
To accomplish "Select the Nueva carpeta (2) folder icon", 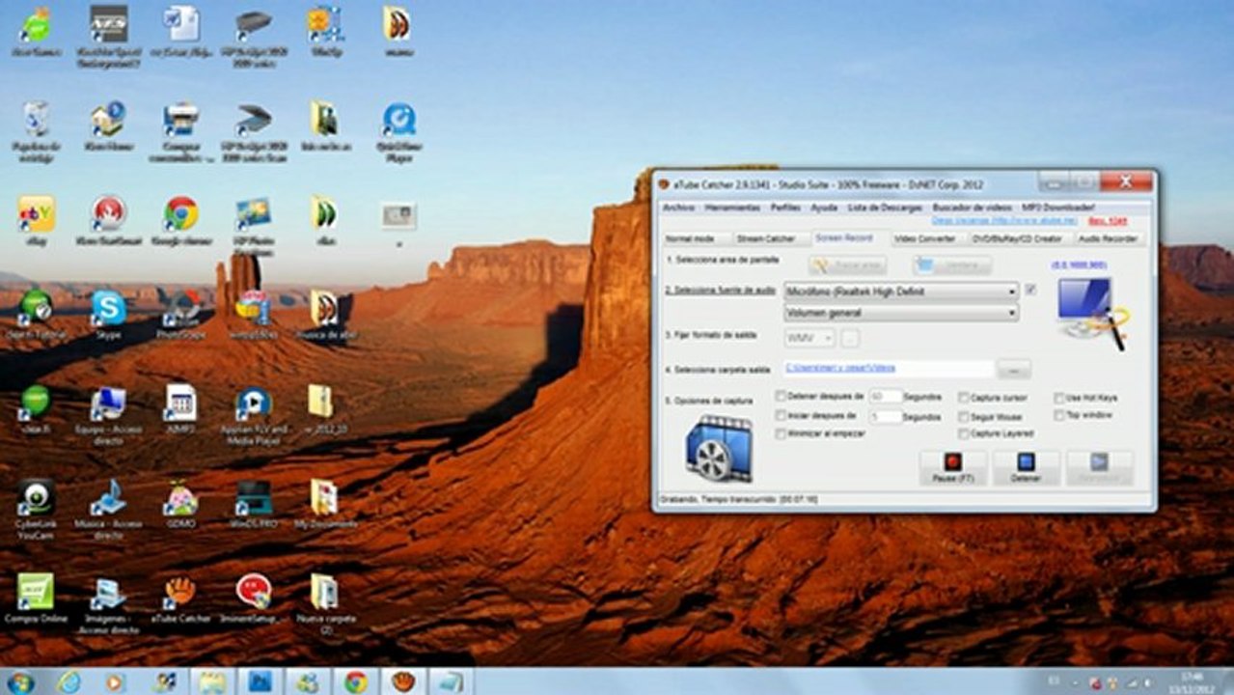I will tap(325, 604).
